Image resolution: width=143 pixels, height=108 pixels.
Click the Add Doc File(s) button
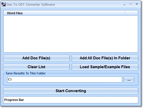[x=36, y=58]
